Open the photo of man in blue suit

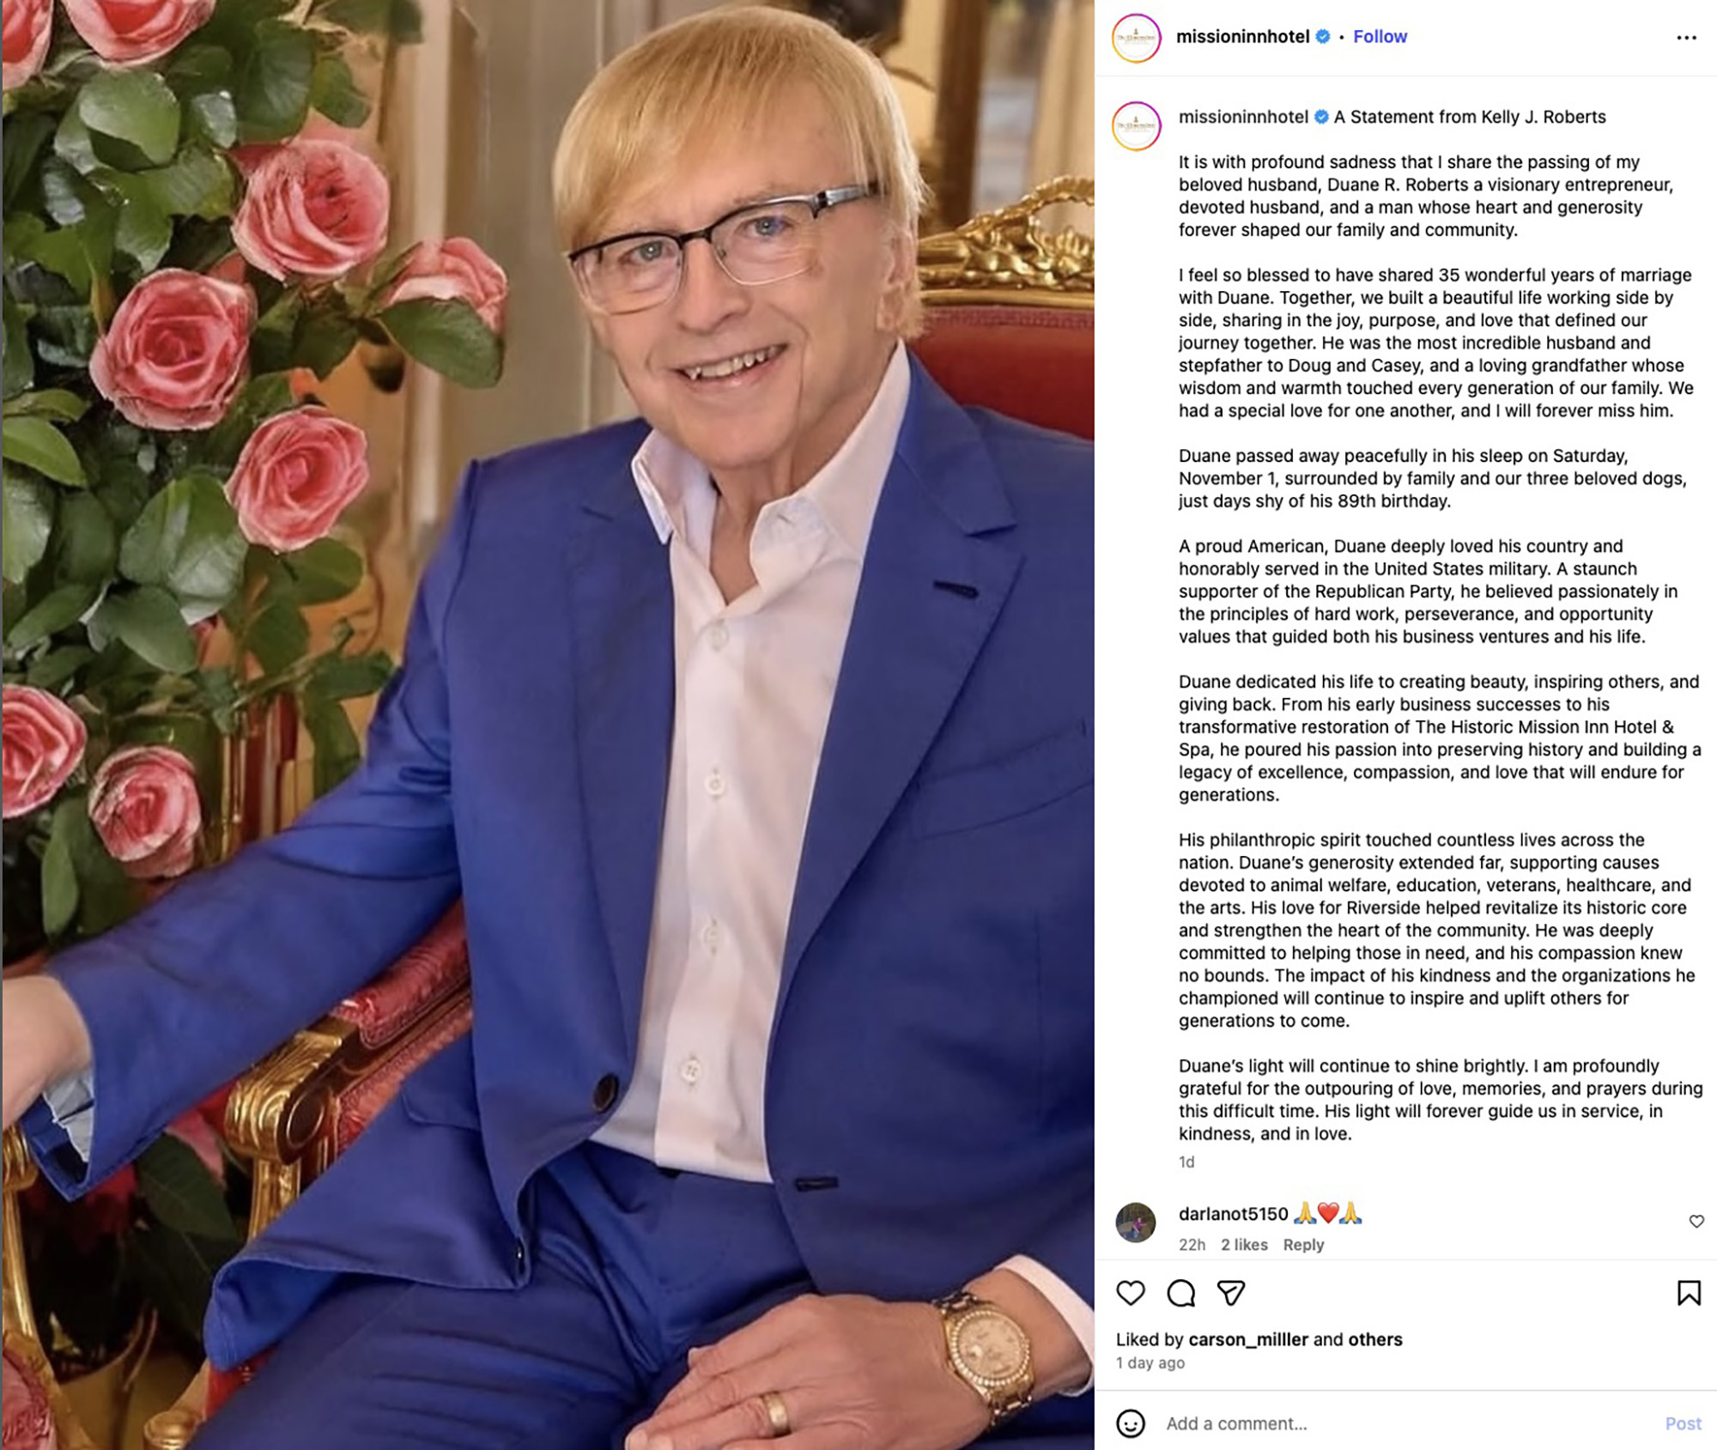tap(548, 725)
